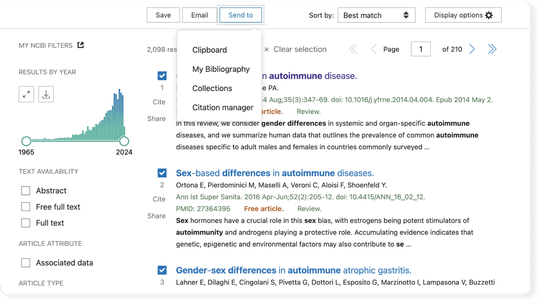Collapse the Send to dropdown
The width and height of the screenshot is (540, 302).
point(240,15)
